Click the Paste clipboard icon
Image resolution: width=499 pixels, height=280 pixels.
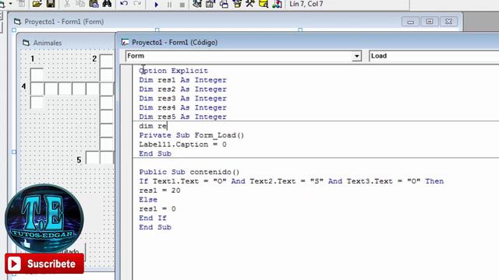click(x=94, y=4)
